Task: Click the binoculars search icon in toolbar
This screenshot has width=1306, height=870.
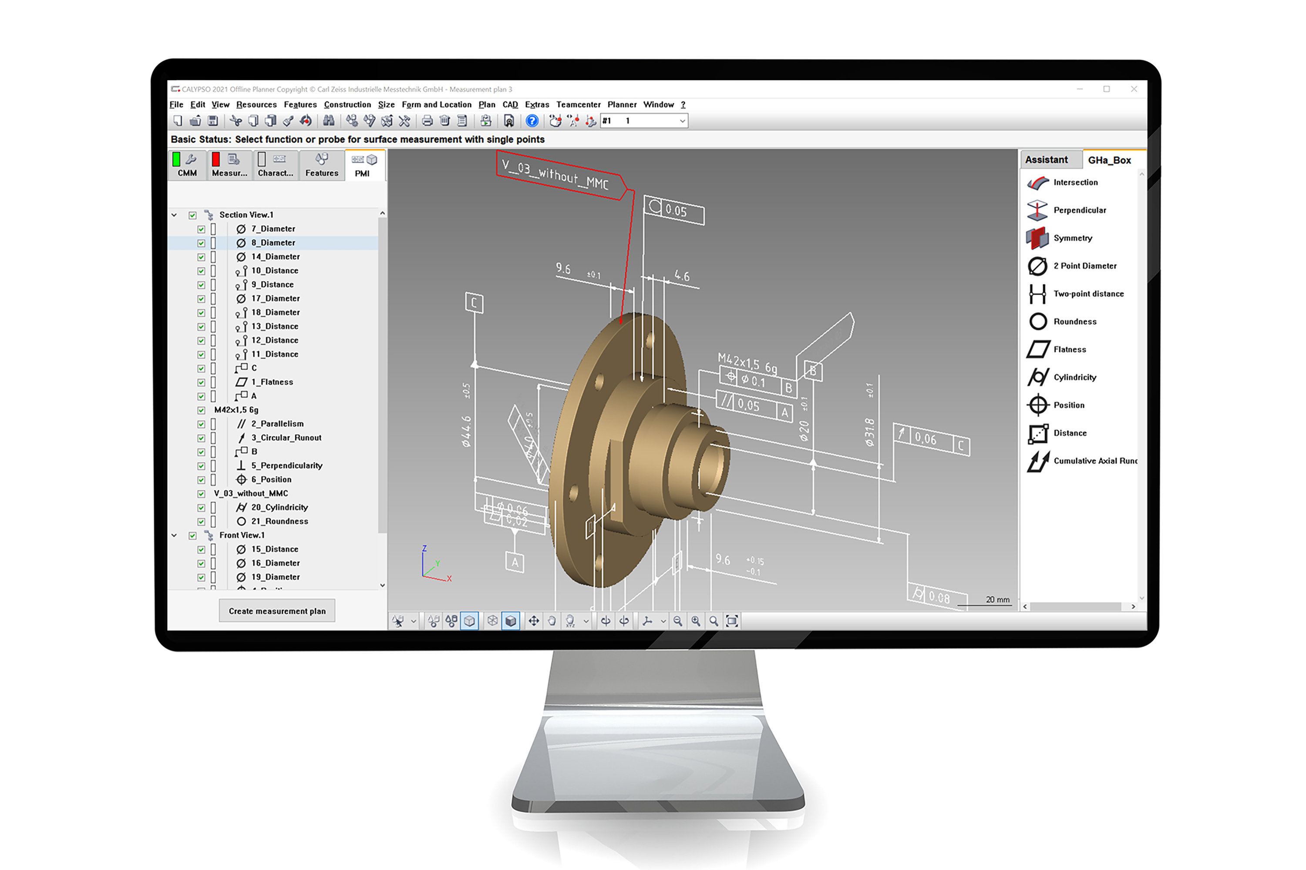Action: point(329,120)
